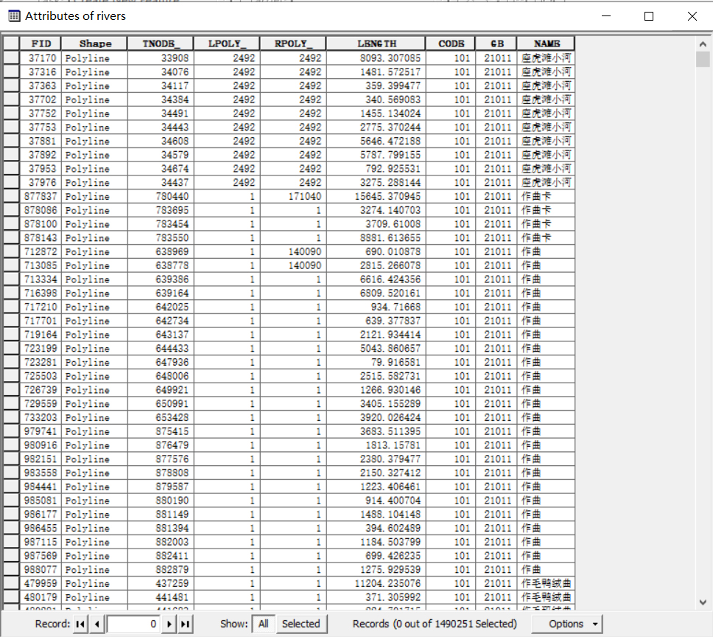The height and width of the screenshot is (637, 713).
Task: Show all records with the All button
Action: (263, 624)
